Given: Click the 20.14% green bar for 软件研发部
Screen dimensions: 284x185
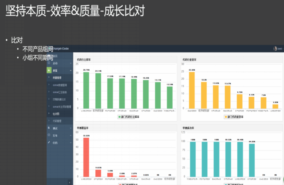Looking at the screenshot, I should [98, 91].
